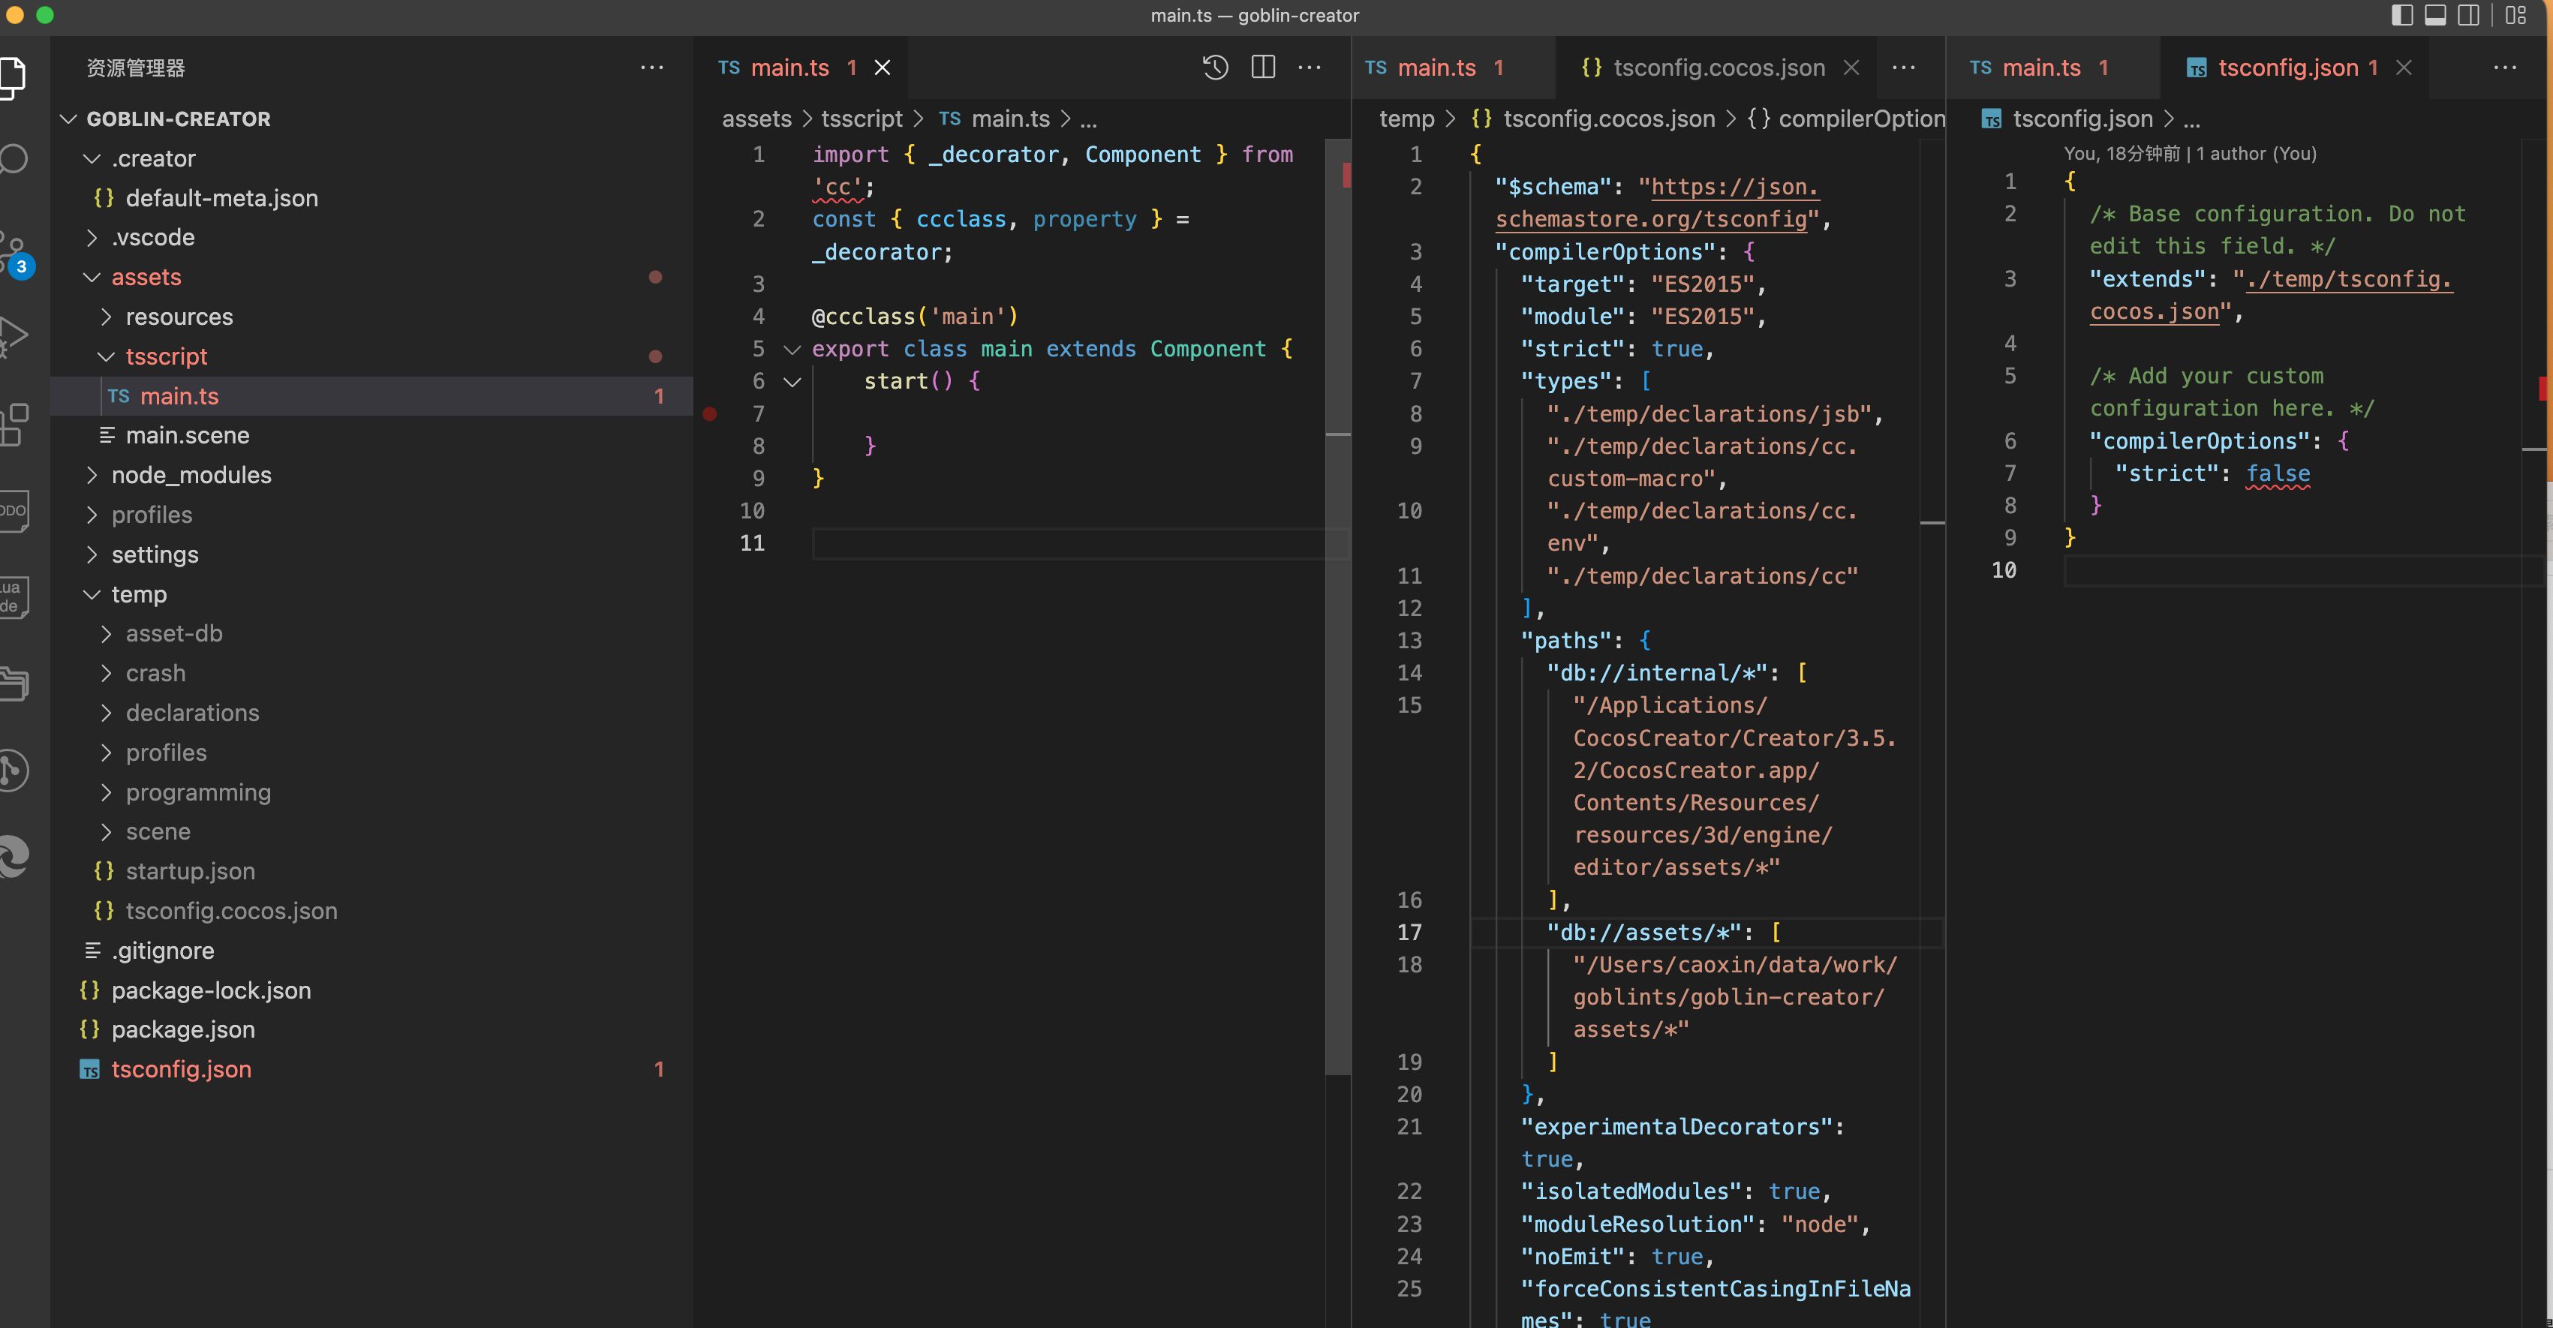Viewport: 2553px width, 1328px height.
Task: Open the Run and Debug view
Action: [x=14, y=337]
